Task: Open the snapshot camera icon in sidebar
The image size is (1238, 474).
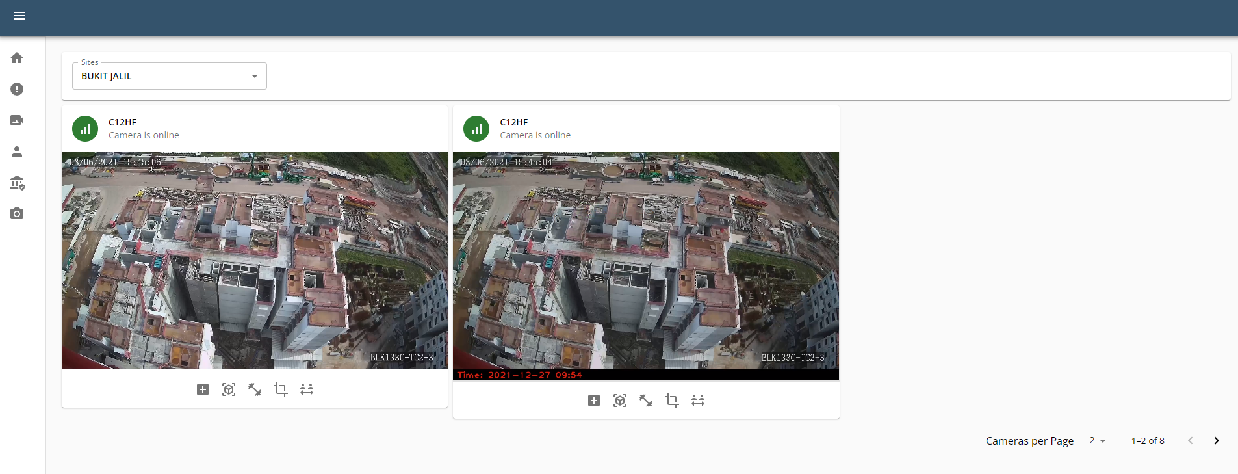Action: point(17,214)
